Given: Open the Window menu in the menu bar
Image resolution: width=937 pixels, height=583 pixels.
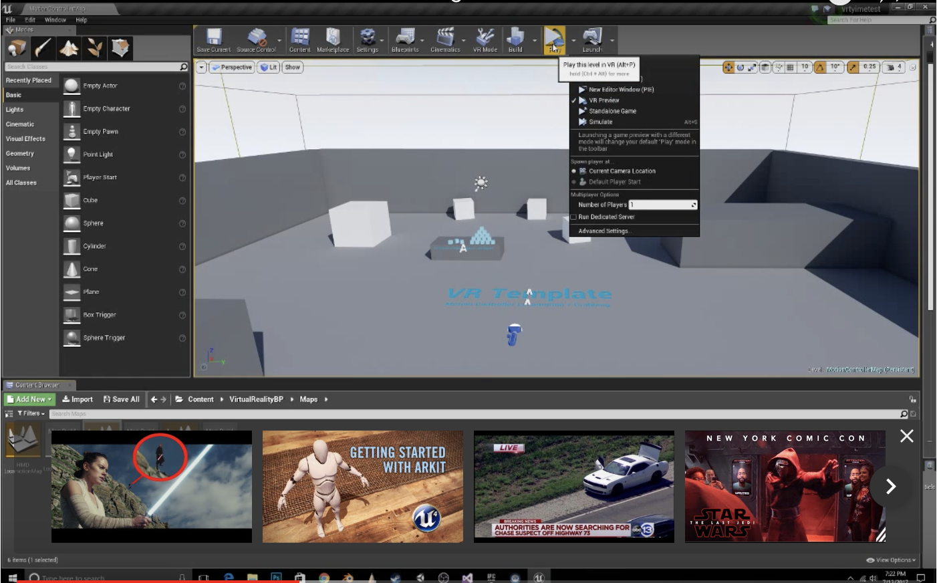Looking at the screenshot, I should pos(55,20).
